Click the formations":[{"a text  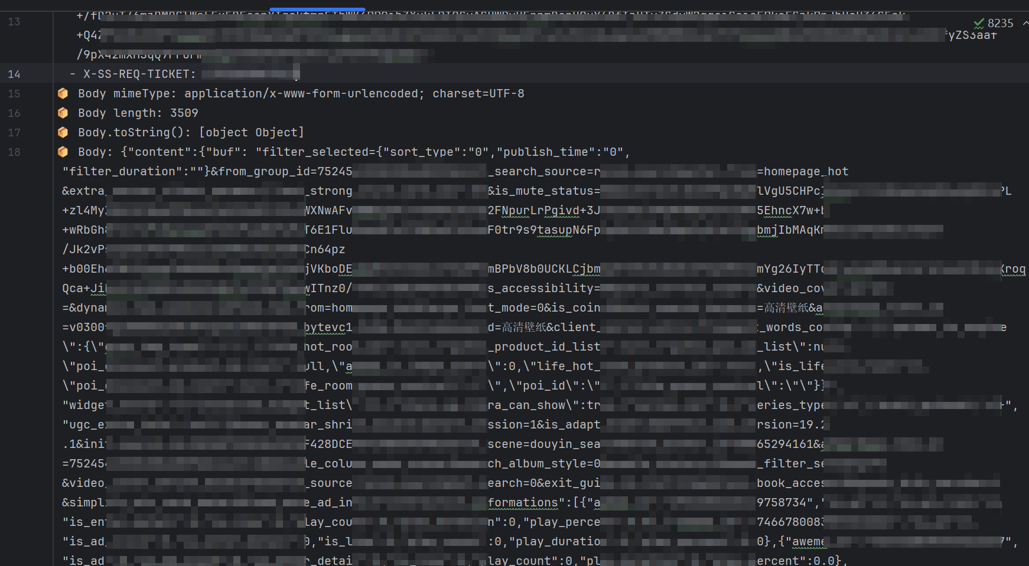tap(544, 502)
